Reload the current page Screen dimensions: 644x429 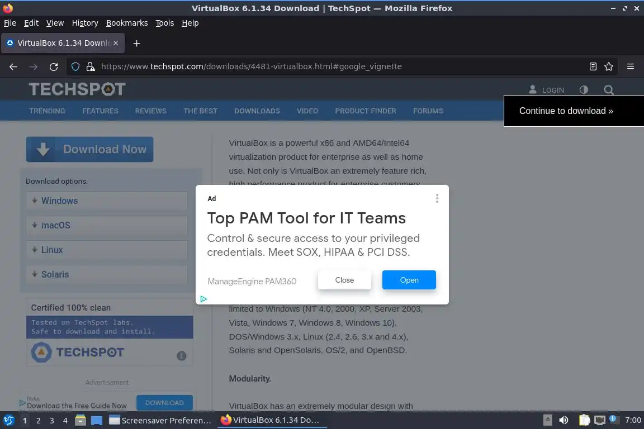[54, 66]
